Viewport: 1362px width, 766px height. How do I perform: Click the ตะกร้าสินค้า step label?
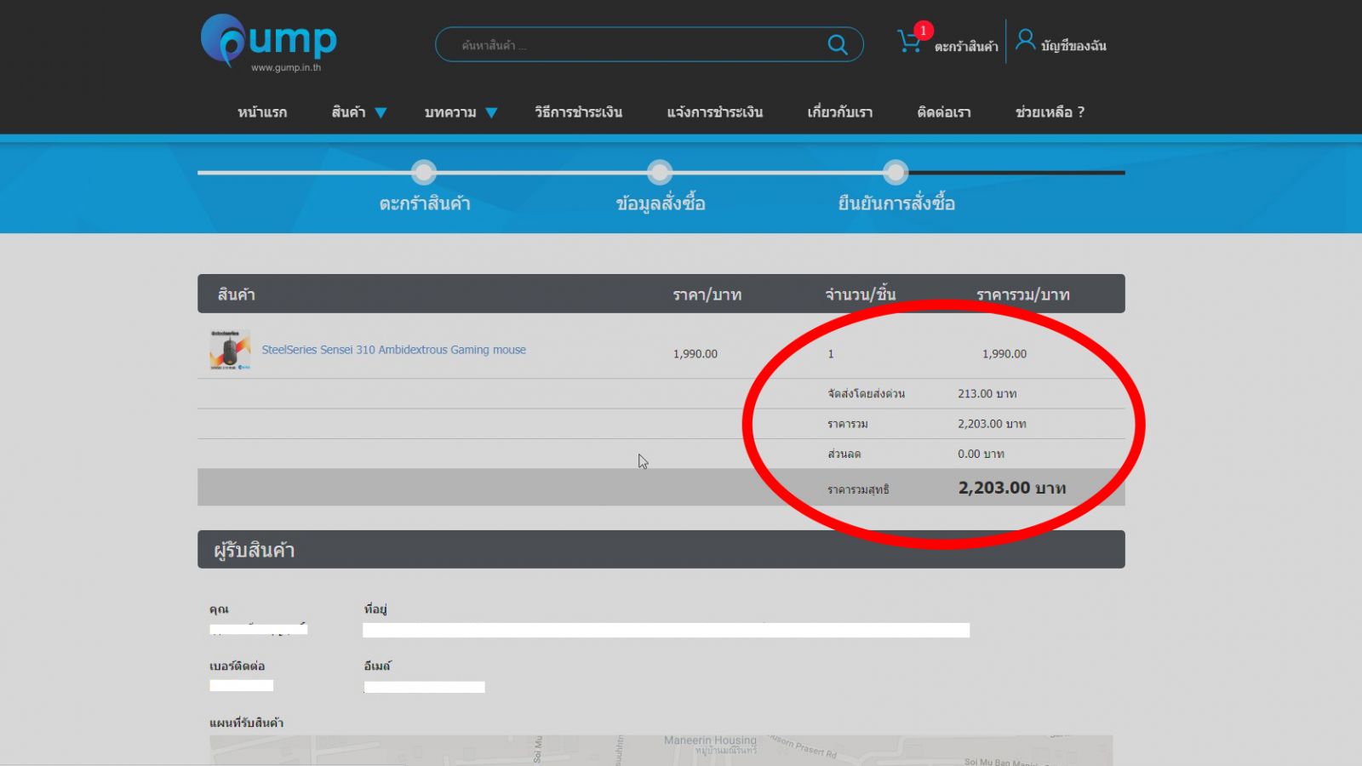pos(425,203)
